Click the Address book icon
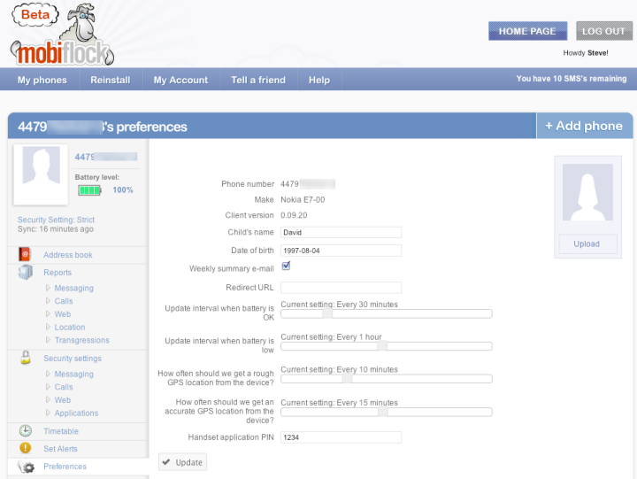This screenshot has width=637, height=479. [25, 254]
